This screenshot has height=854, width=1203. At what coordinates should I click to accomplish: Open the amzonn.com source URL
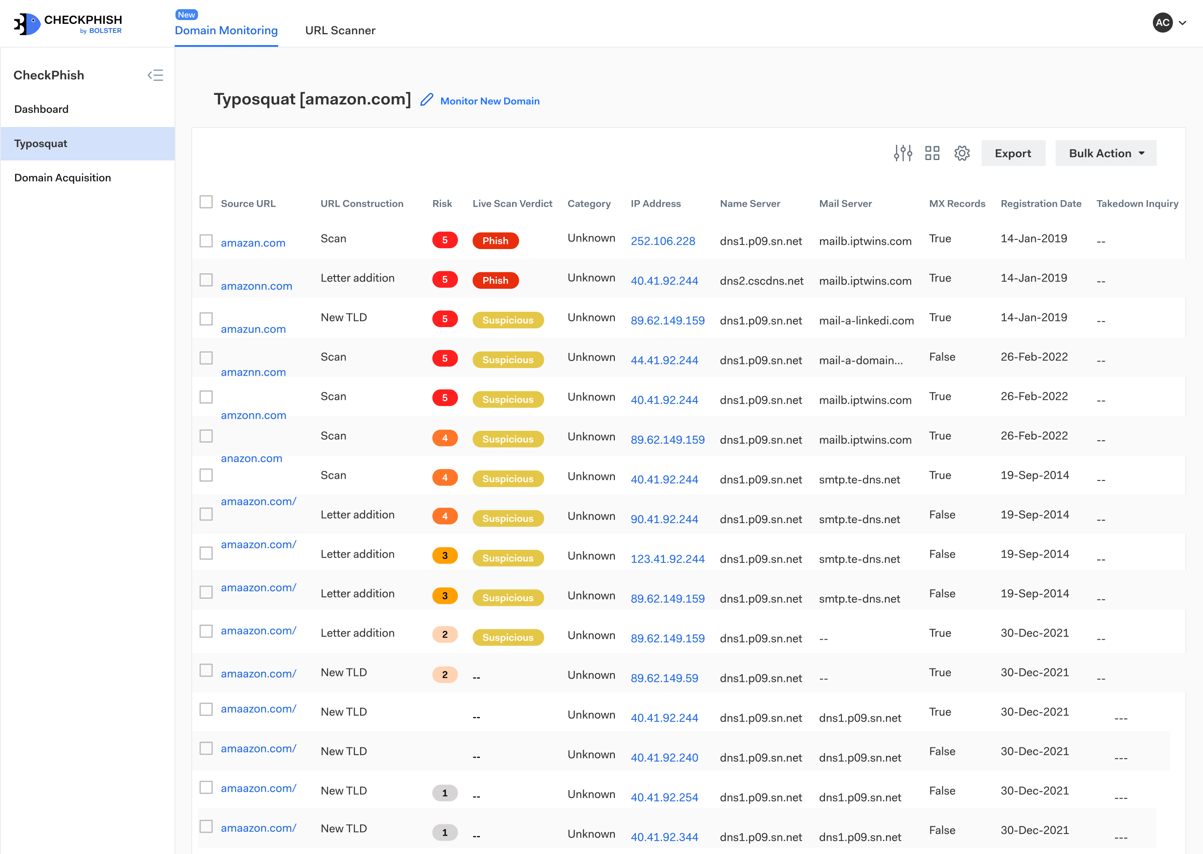(254, 415)
